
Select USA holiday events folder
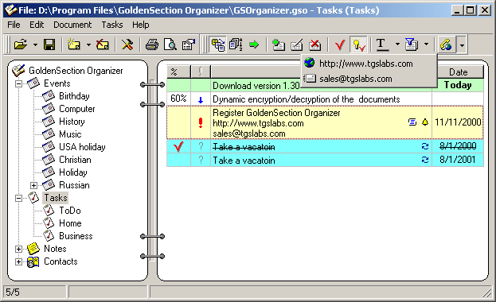point(82,147)
